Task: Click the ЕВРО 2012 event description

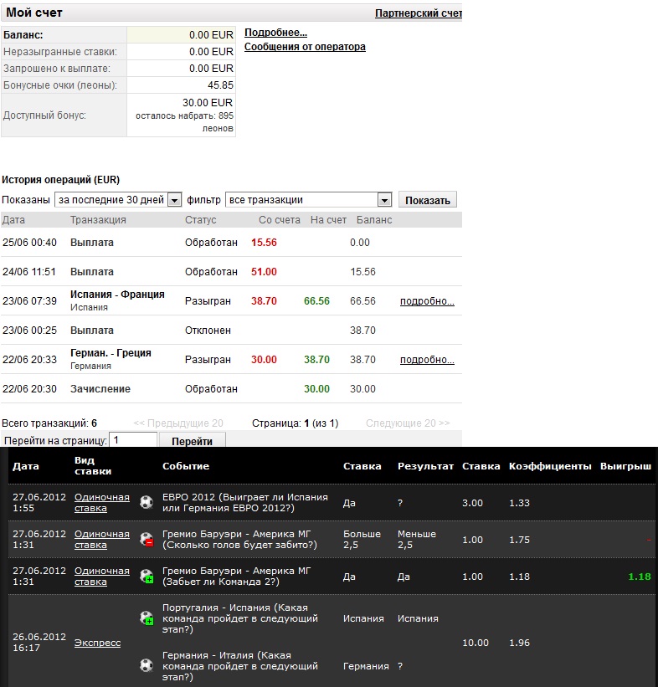Action: (245, 503)
